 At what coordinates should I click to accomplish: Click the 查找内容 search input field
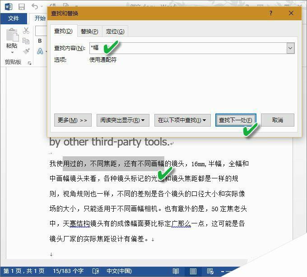(188, 48)
